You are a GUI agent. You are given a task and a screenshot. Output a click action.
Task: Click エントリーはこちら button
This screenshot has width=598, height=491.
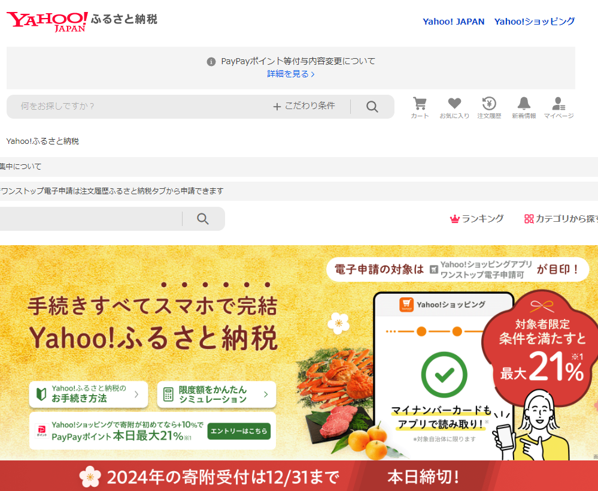click(239, 431)
